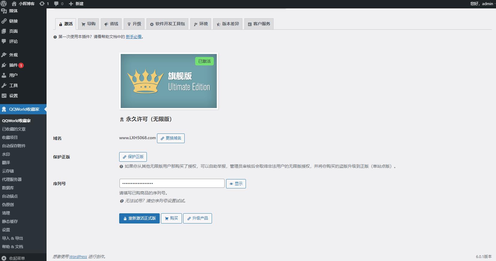The width and height of the screenshot is (496, 261).
Task: Open the admin user account menu
Action: coord(481,4)
